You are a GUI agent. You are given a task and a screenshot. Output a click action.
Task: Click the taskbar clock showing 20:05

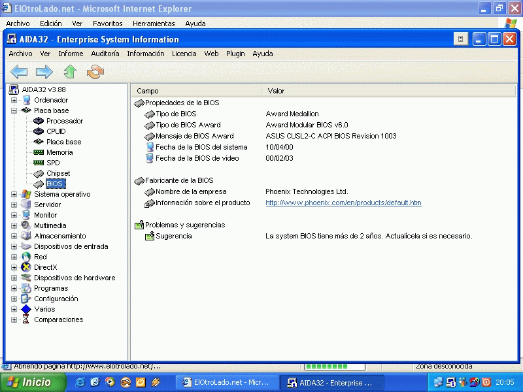[x=505, y=382]
